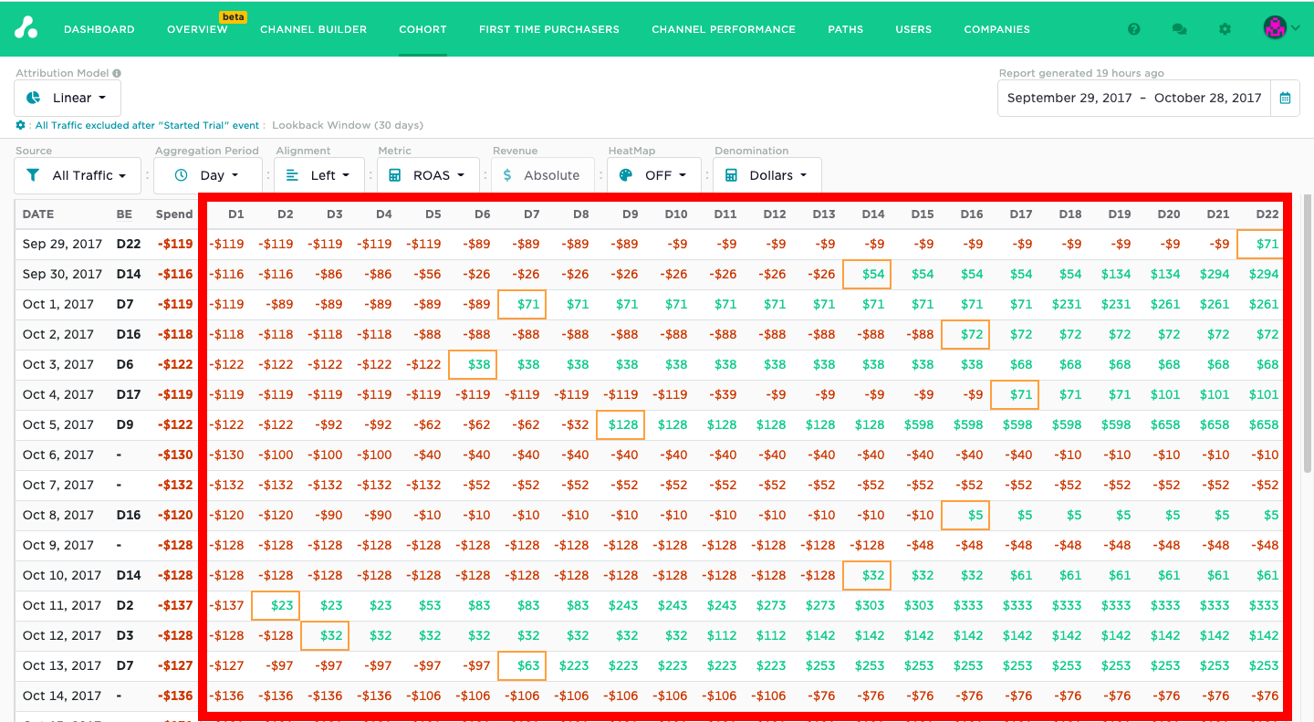This screenshot has width=1314, height=722.
Task: Click the BE column header
Action: pyautogui.click(x=124, y=215)
